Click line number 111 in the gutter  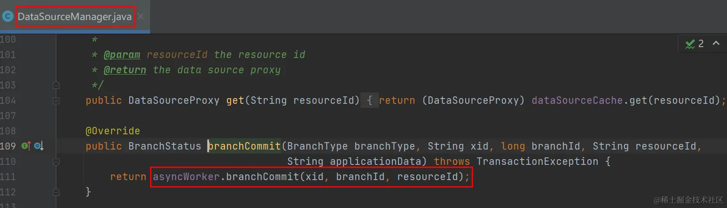8,177
